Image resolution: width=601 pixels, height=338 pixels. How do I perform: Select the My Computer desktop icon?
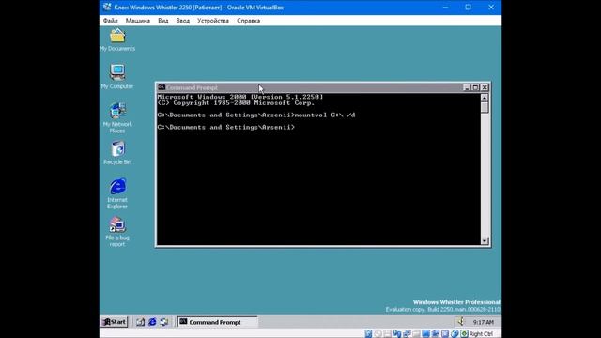pyautogui.click(x=117, y=77)
